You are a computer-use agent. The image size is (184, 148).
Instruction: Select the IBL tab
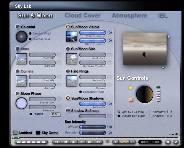(163, 16)
